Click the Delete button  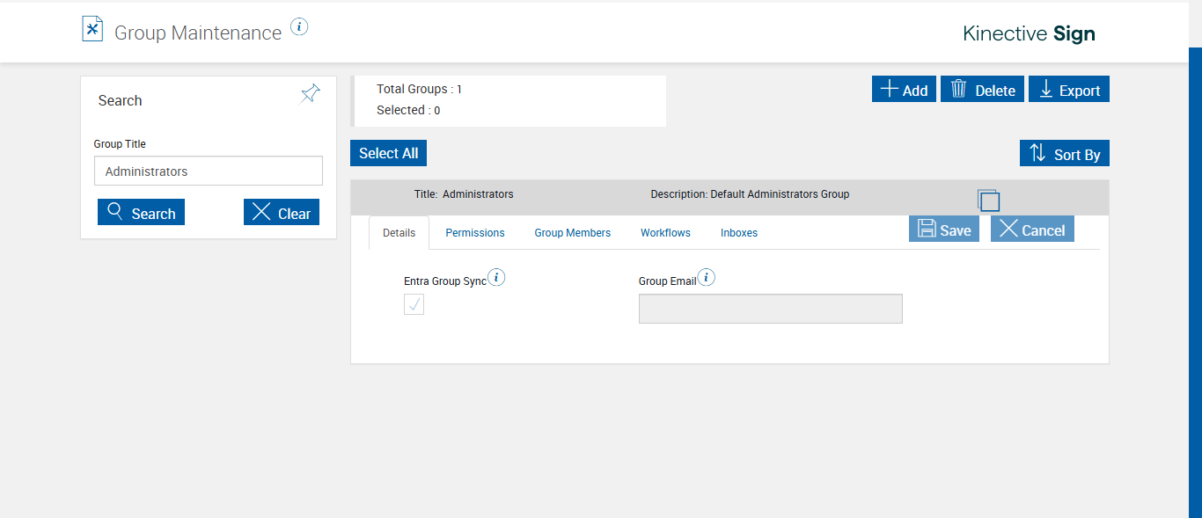(x=982, y=90)
